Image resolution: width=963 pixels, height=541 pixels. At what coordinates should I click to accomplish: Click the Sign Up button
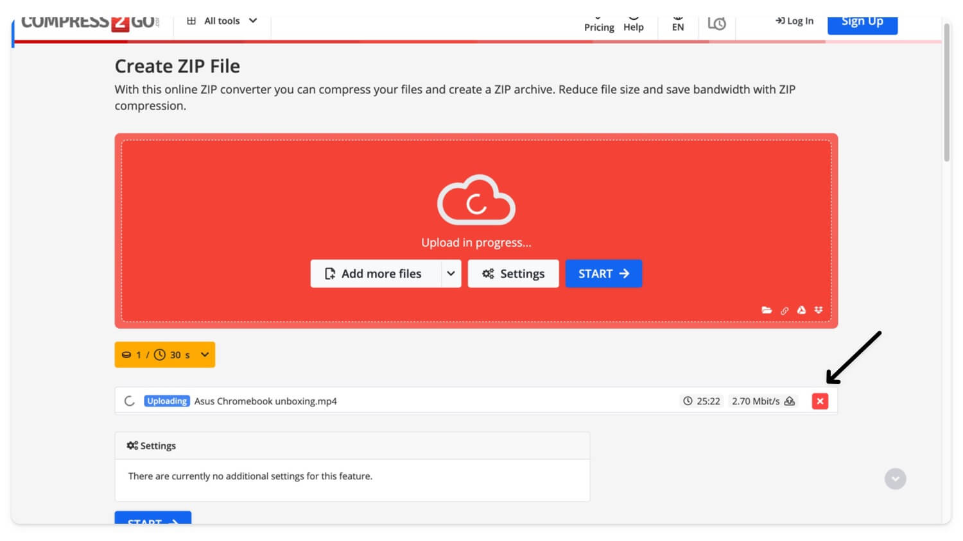[x=862, y=21]
